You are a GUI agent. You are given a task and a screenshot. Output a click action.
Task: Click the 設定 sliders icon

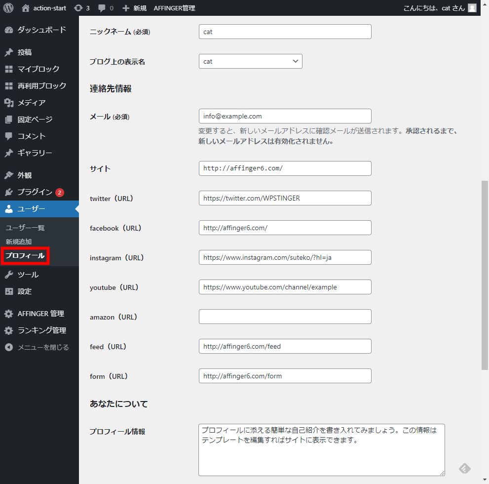[x=9, y=291]
